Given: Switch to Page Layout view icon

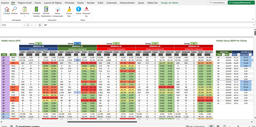Looking at the screenshot, I should (218, 126).
